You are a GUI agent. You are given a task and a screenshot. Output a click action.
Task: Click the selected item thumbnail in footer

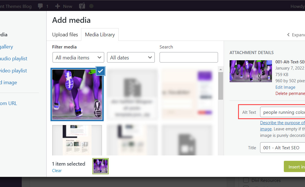(x=101, y=166)
